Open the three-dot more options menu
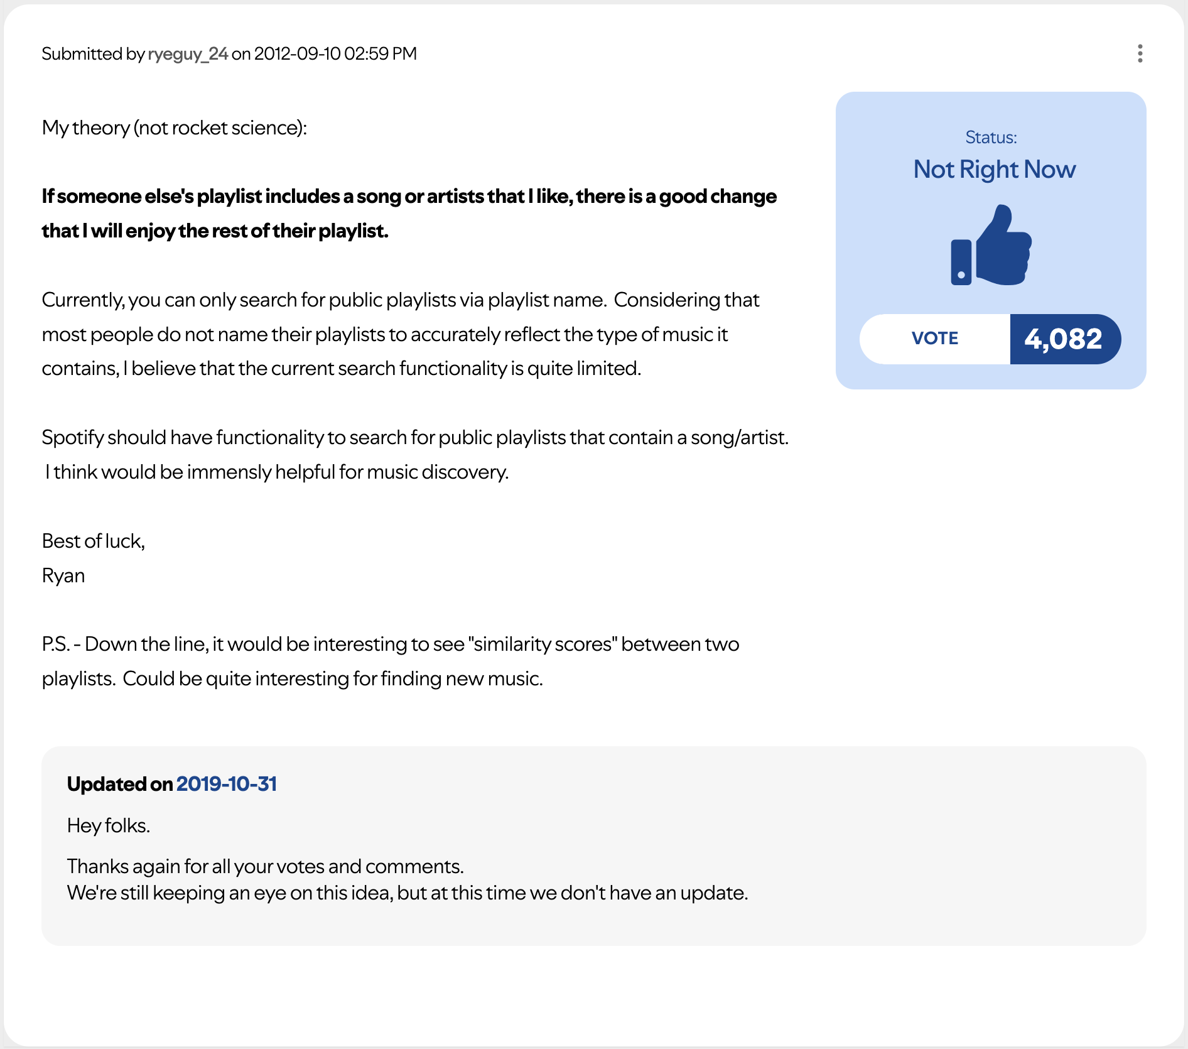 click(x=1140, y=53)
